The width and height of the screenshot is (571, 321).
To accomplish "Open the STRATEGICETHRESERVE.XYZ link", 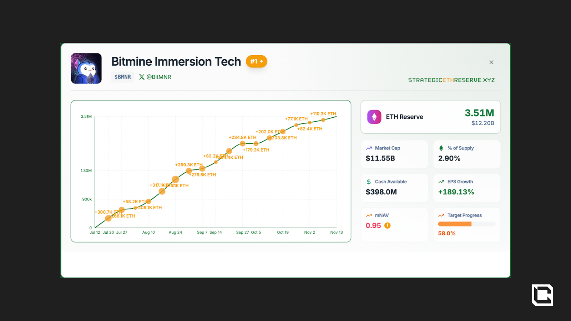I will pos(451,80).
